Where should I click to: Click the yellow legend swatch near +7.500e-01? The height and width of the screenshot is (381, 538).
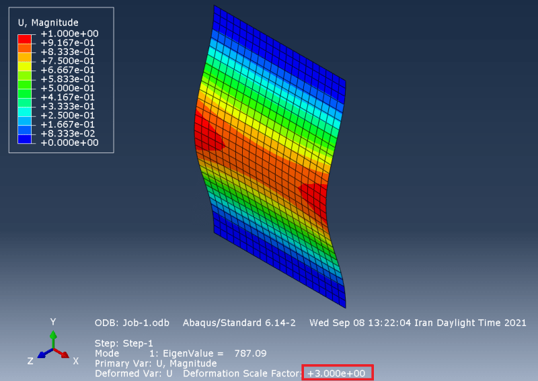pyautogui.click(x=24, y=66)
